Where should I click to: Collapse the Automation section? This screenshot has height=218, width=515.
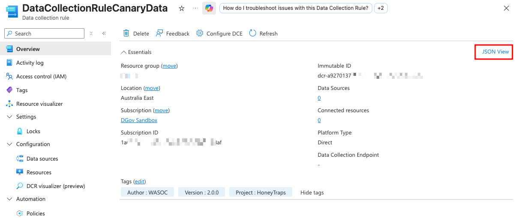(9, 199)
